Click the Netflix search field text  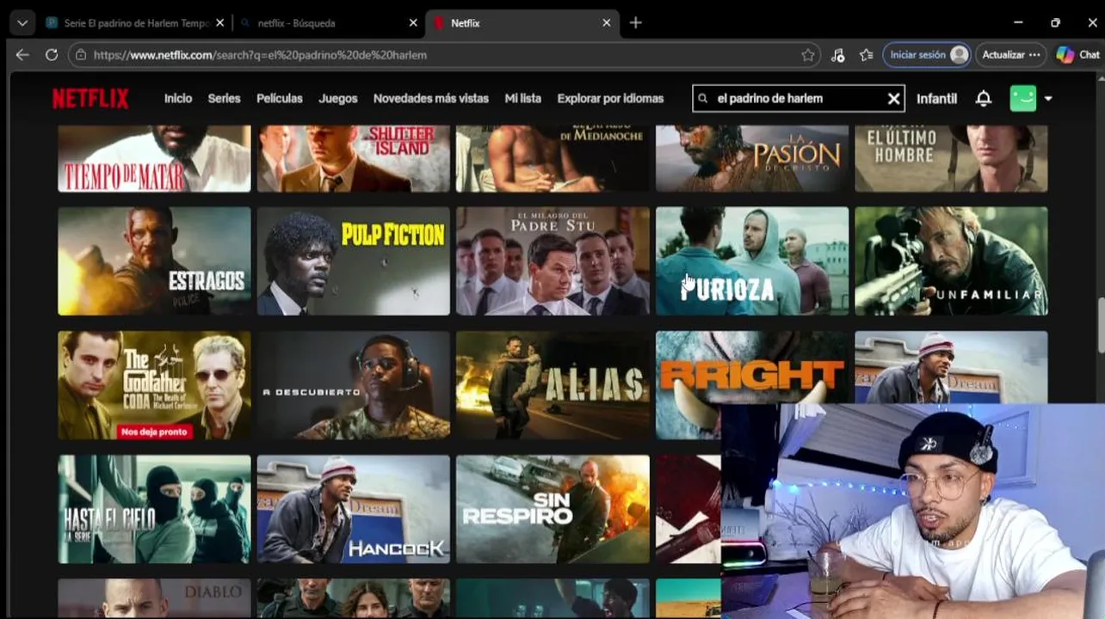pyautogui.click(x=770, y=99)
